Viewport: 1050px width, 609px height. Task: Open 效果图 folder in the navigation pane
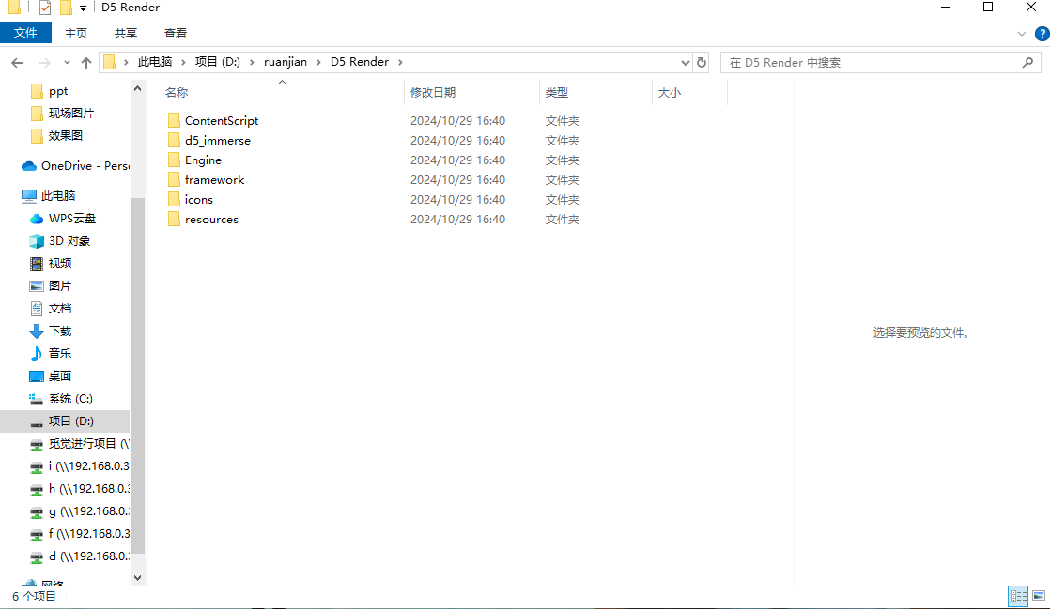66,135
